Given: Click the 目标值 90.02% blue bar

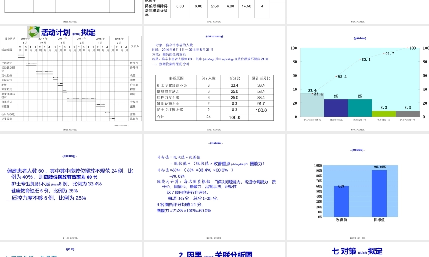Looking at the screenshot, I should coord(379,194).
